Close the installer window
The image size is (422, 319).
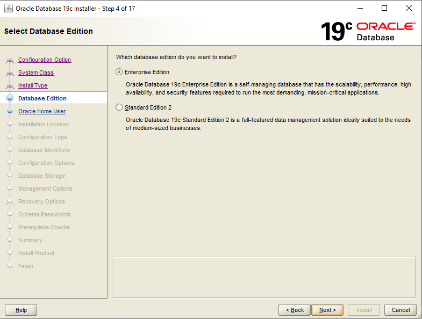pos(409,9)
